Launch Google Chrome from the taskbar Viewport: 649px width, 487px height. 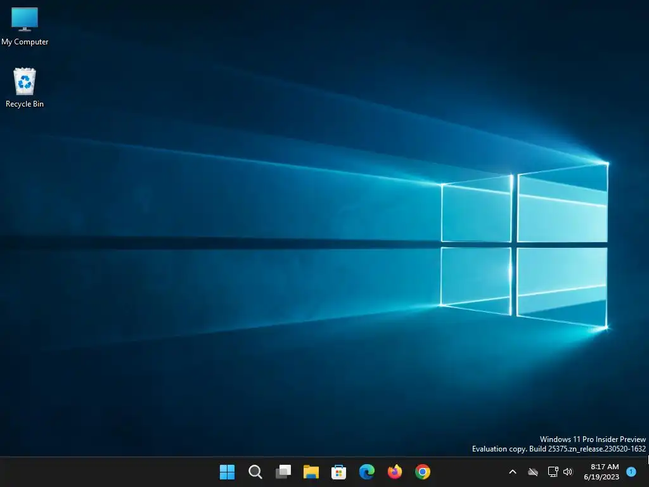pos(423,472)
